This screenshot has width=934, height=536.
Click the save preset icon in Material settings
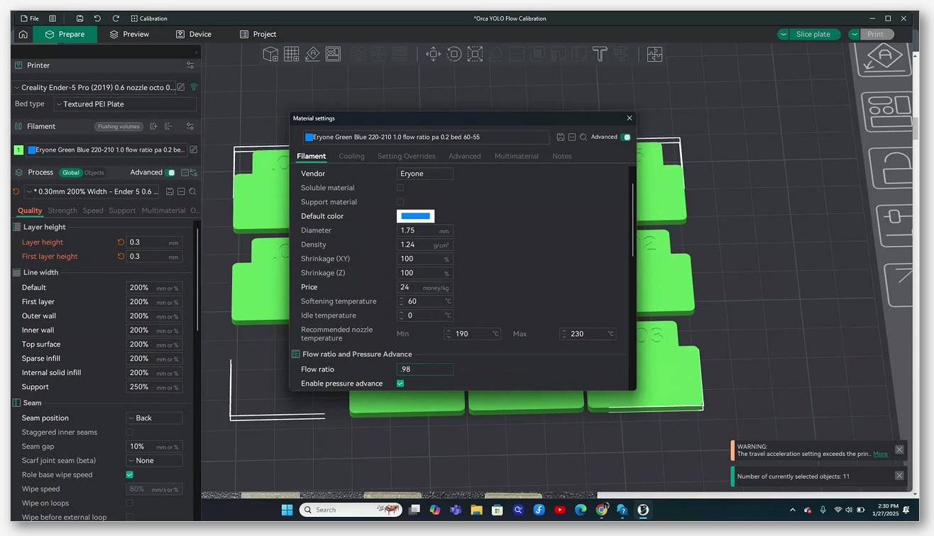[x=561, y=137]
